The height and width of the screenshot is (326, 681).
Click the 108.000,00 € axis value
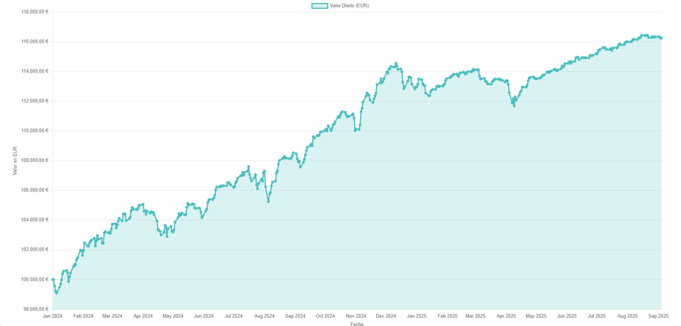[x=35, y=160]
